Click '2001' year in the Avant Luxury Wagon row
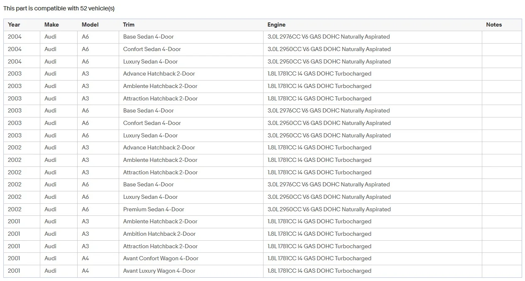 coord(14,271)
